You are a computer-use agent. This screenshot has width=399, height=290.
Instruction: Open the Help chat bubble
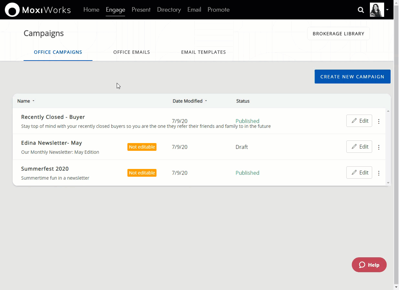pos(369,265)
